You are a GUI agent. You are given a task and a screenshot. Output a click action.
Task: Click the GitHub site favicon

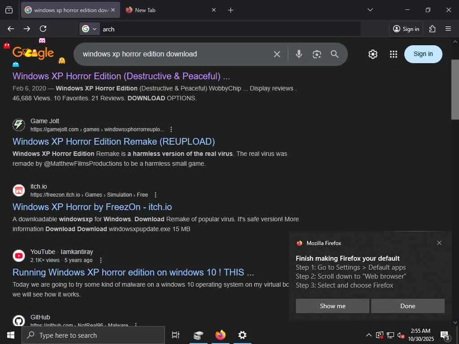tap(19, 321)
